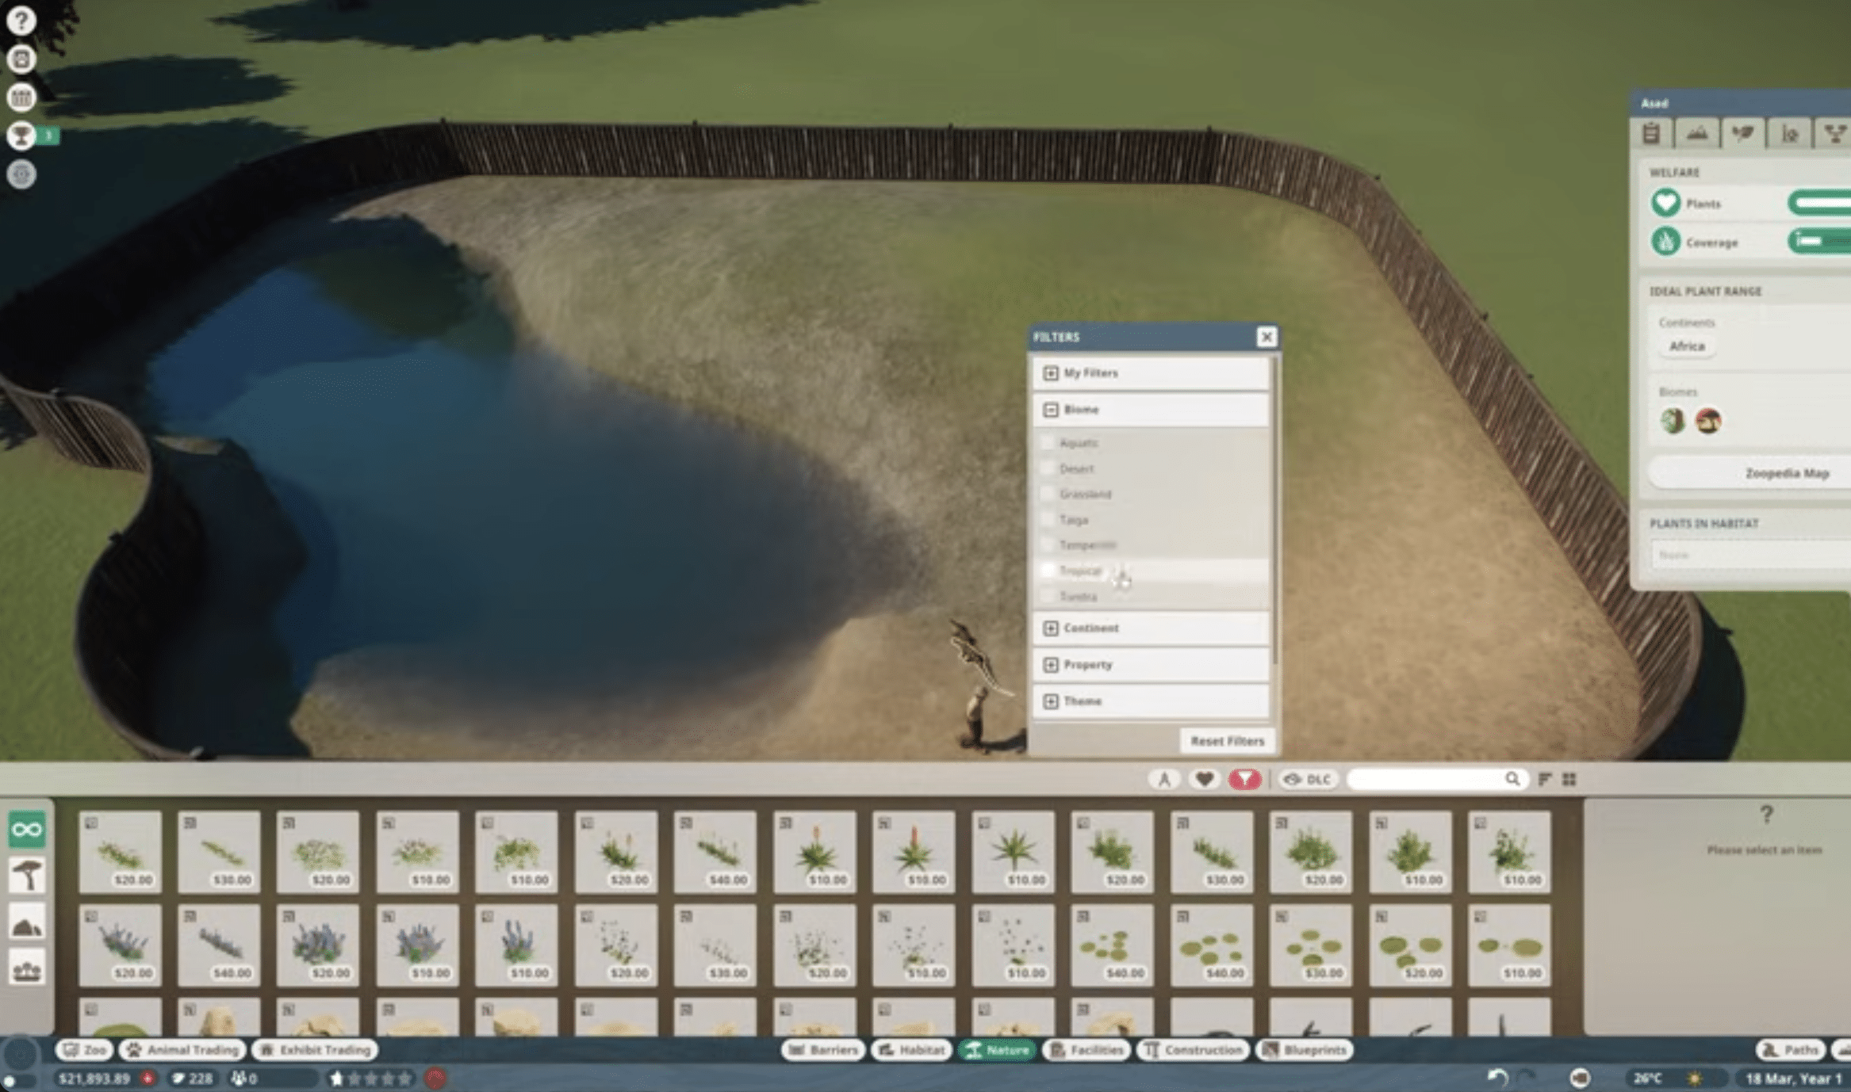
Task: Toggle the favorites heart filter
Action: pos(1204,779)
